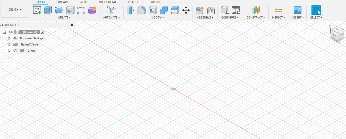The width and height of the screenshot is (346, 139).
Task: Open the AUTOMATE dropdown menu
Action: click(x=111, y=17)
